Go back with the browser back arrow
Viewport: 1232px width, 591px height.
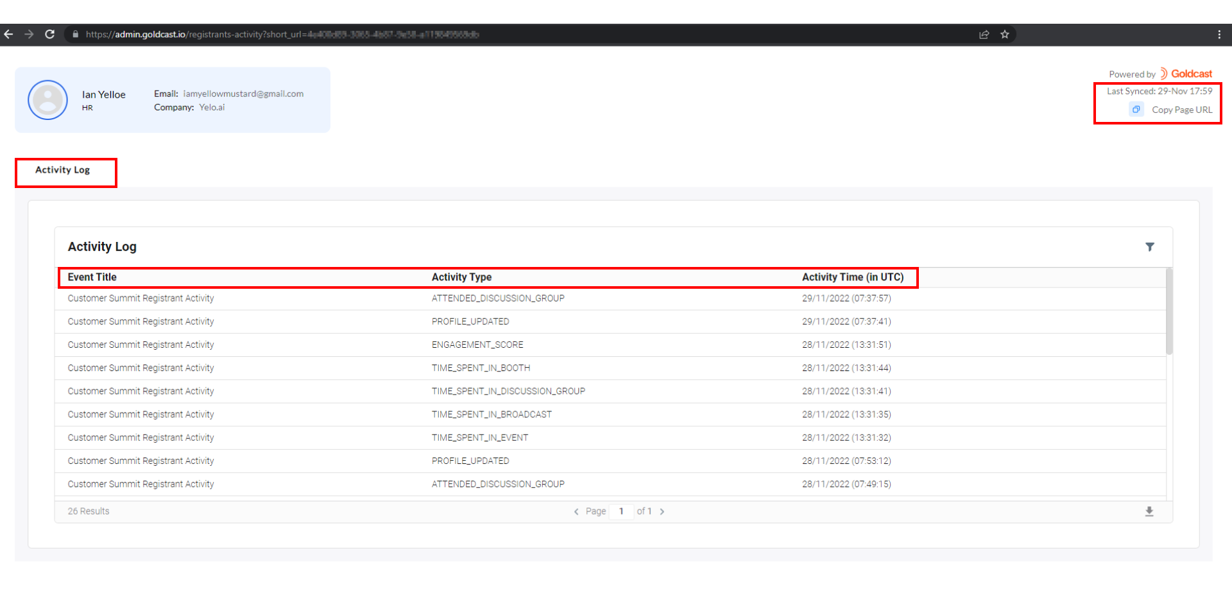tap(9, 34)
